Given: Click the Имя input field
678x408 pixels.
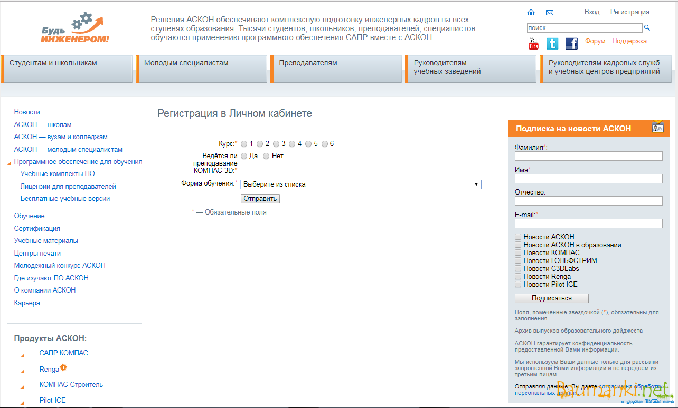Looking at the screenshot, I should (589, 179).
